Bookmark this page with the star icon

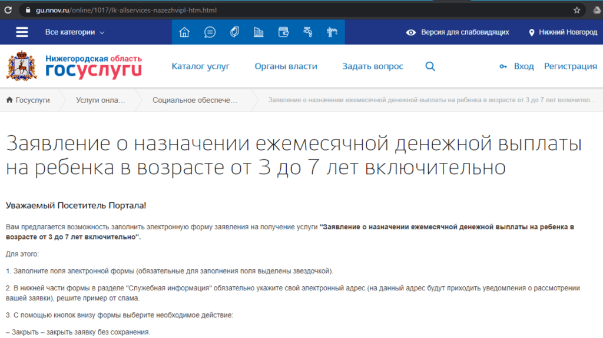[577, 10]
